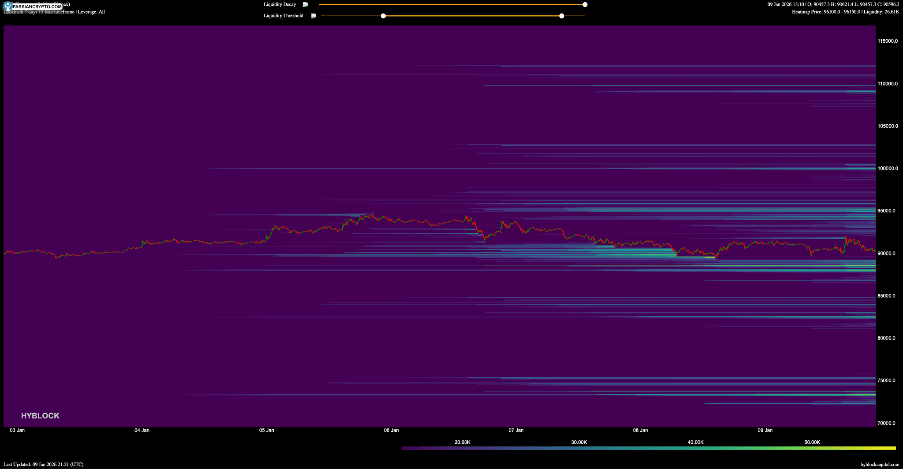Click the '75000.0' price axis label
This screenshot has height=469, width=903.
tap(886, 380)
